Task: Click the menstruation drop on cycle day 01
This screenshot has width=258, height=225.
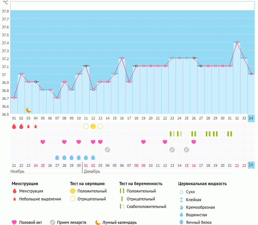Action: 14,126
